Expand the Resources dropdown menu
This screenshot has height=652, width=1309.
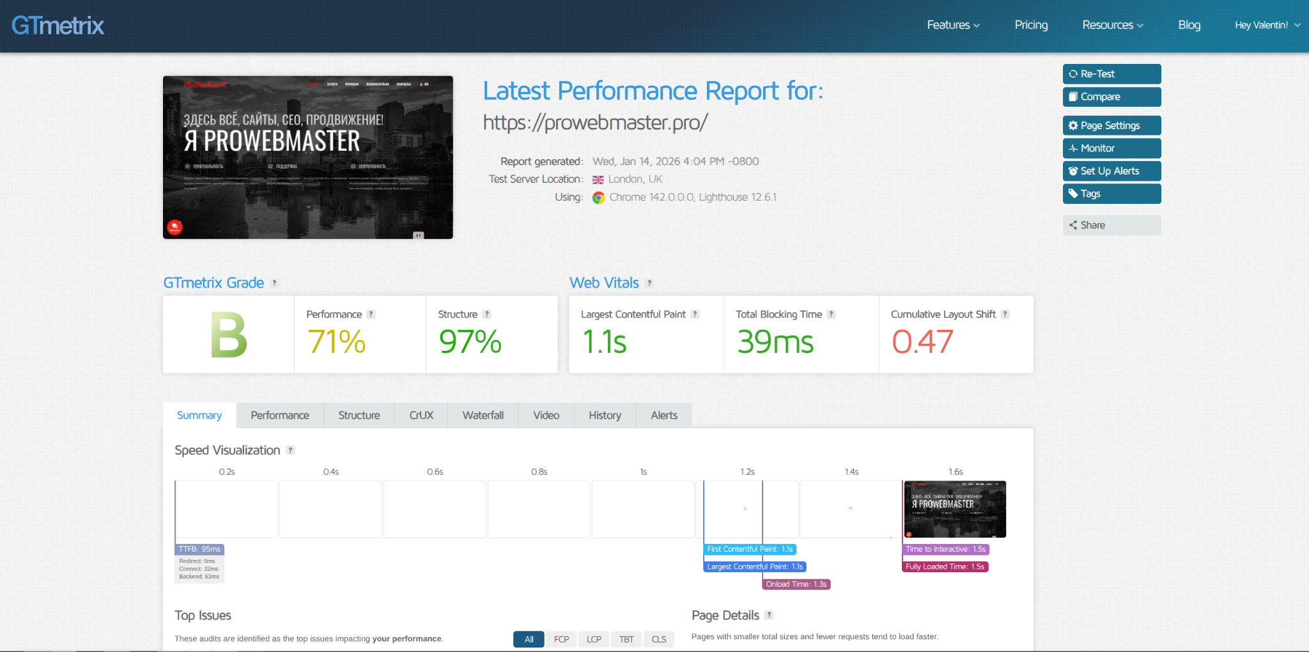pos(1113,25)
